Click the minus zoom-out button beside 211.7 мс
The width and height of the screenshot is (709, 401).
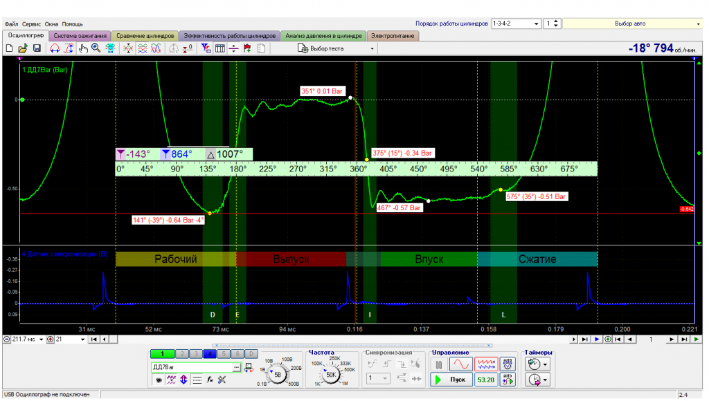tap(7, 339)
